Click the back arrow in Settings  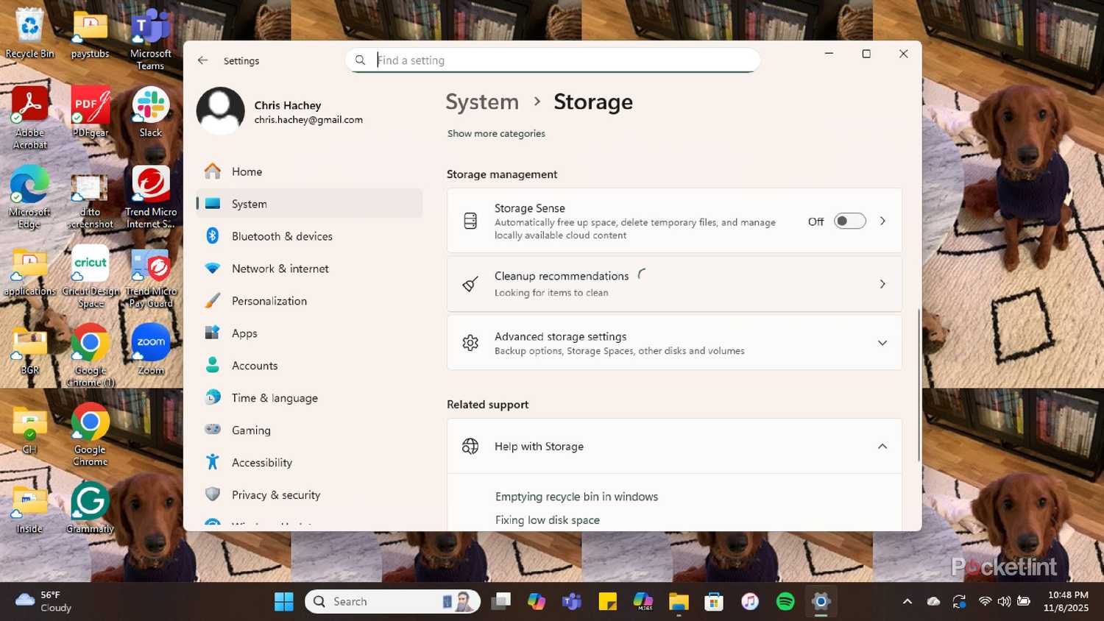click(203, 60)
